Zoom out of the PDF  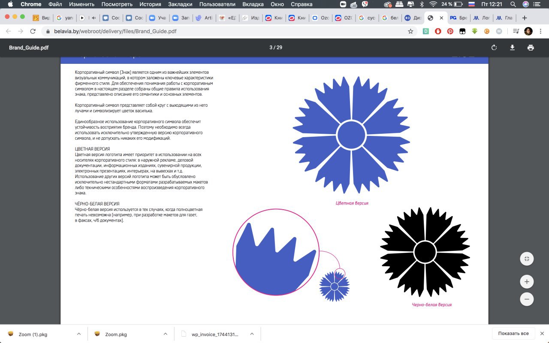527,299
